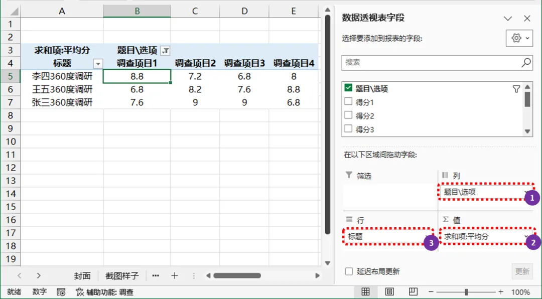Image resolution: width=542 pixels, height=299 pixels.
Task: Select column C header
Action: coord(195,11)
